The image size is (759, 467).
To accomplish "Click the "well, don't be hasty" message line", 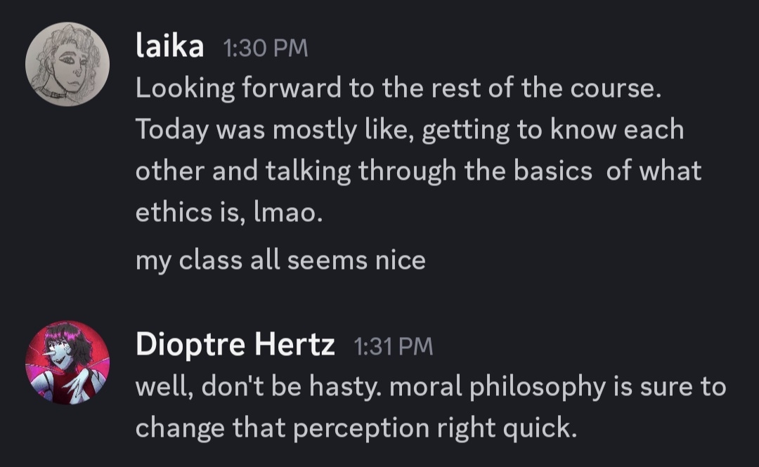I will tap(430, 386).
